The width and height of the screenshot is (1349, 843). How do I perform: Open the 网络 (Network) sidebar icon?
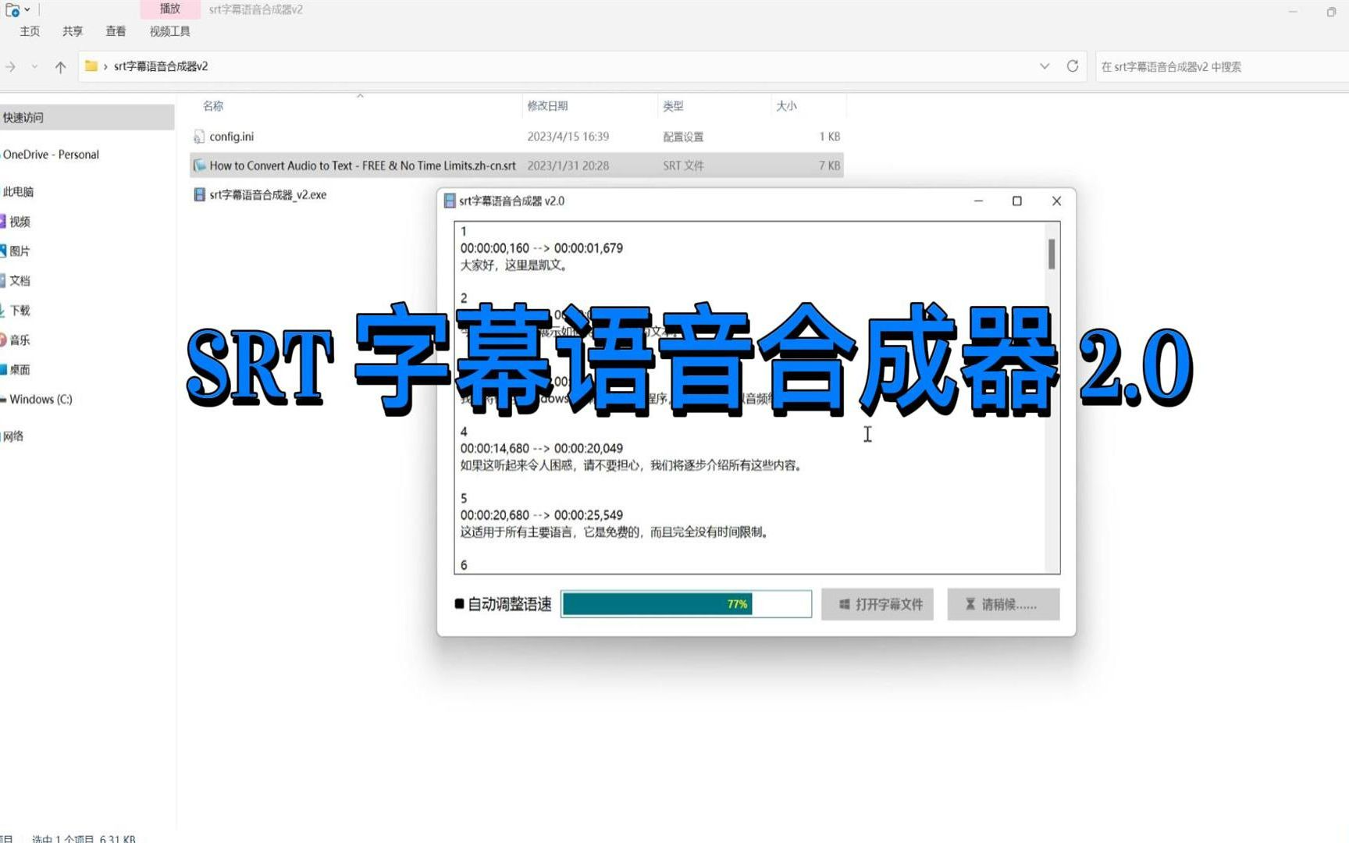(12, 436)
